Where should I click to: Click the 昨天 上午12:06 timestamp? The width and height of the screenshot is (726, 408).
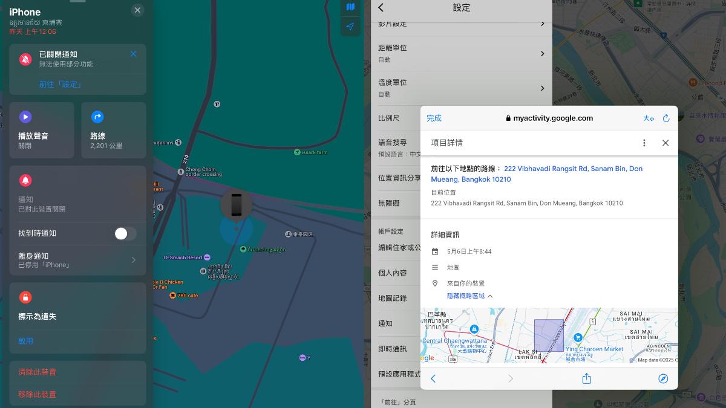pyautogui.click(x=33, y=31)
